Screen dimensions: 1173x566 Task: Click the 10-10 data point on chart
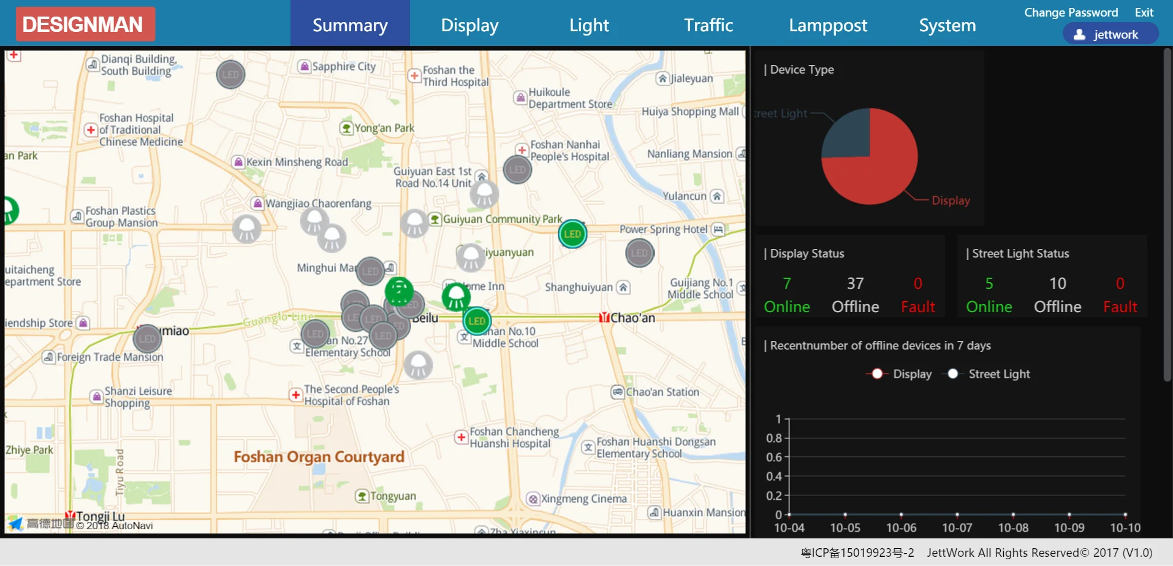[x=1125, y=514]
